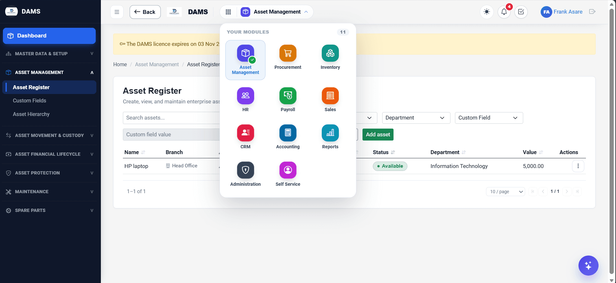Open the tasks checklist icon
Screen dimensions: 616x283
(521, 12)
